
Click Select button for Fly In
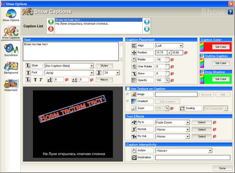click(x=202, y=123)
